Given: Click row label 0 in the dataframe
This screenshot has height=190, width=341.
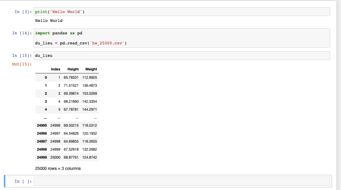Looking at the screenshot, I should 46,77.
